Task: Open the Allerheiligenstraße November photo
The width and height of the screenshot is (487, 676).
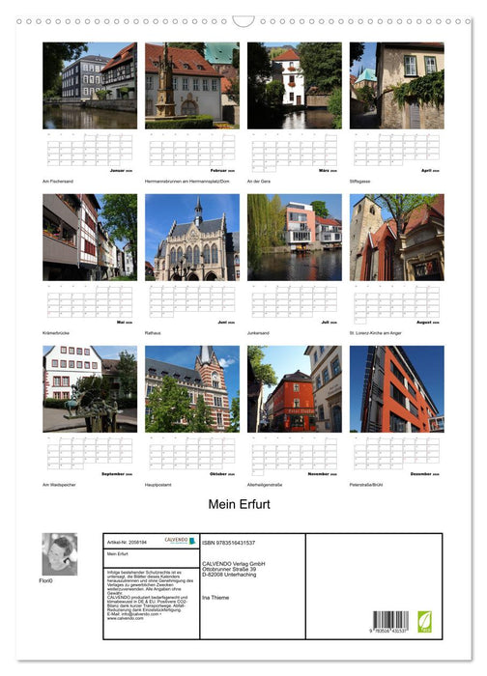Action: 294,389
